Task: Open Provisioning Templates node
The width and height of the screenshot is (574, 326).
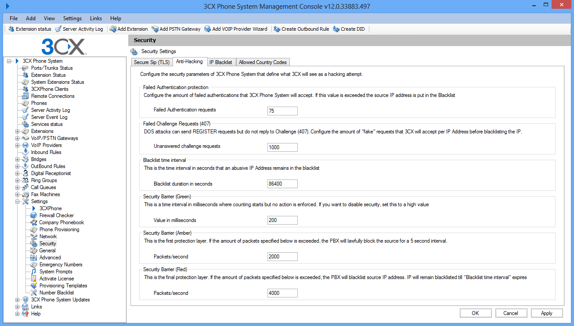Action: tap(63, 286)
